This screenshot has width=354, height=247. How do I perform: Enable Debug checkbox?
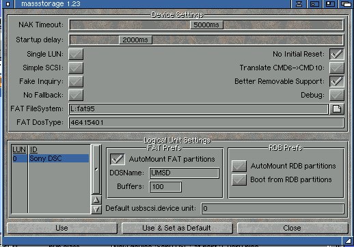[x=337, y=95]
